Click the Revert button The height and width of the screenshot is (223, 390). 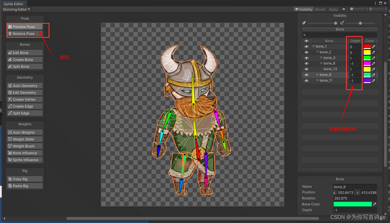[x=320, y=9]
